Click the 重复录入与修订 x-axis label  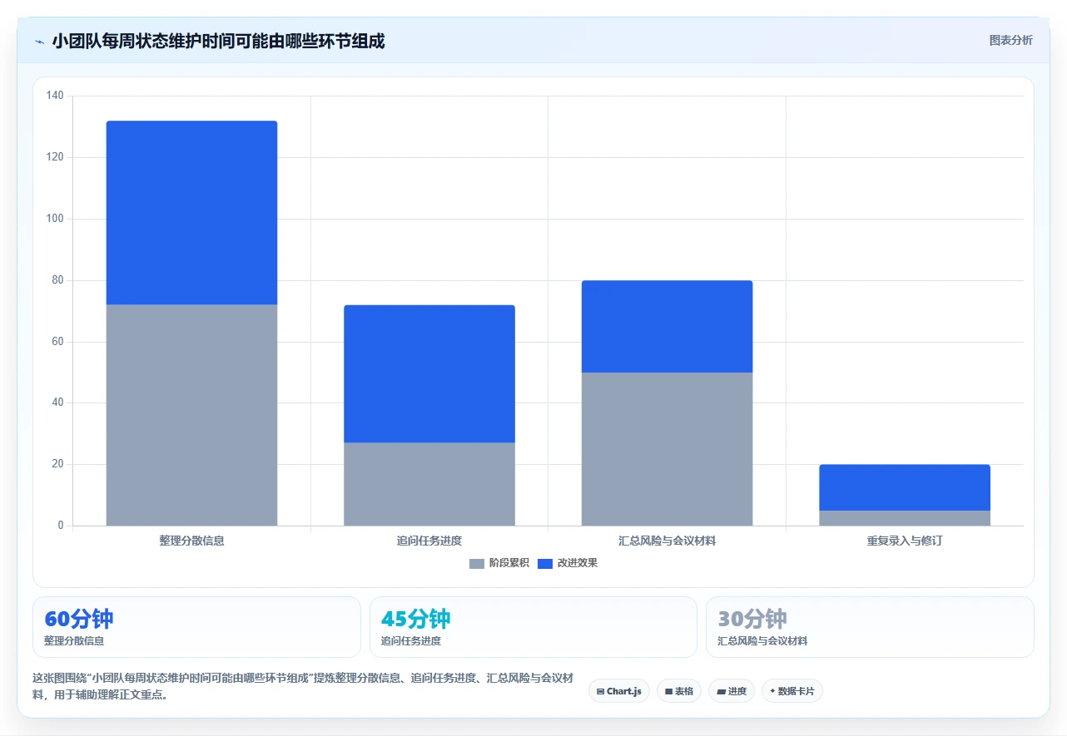point(905,541)
